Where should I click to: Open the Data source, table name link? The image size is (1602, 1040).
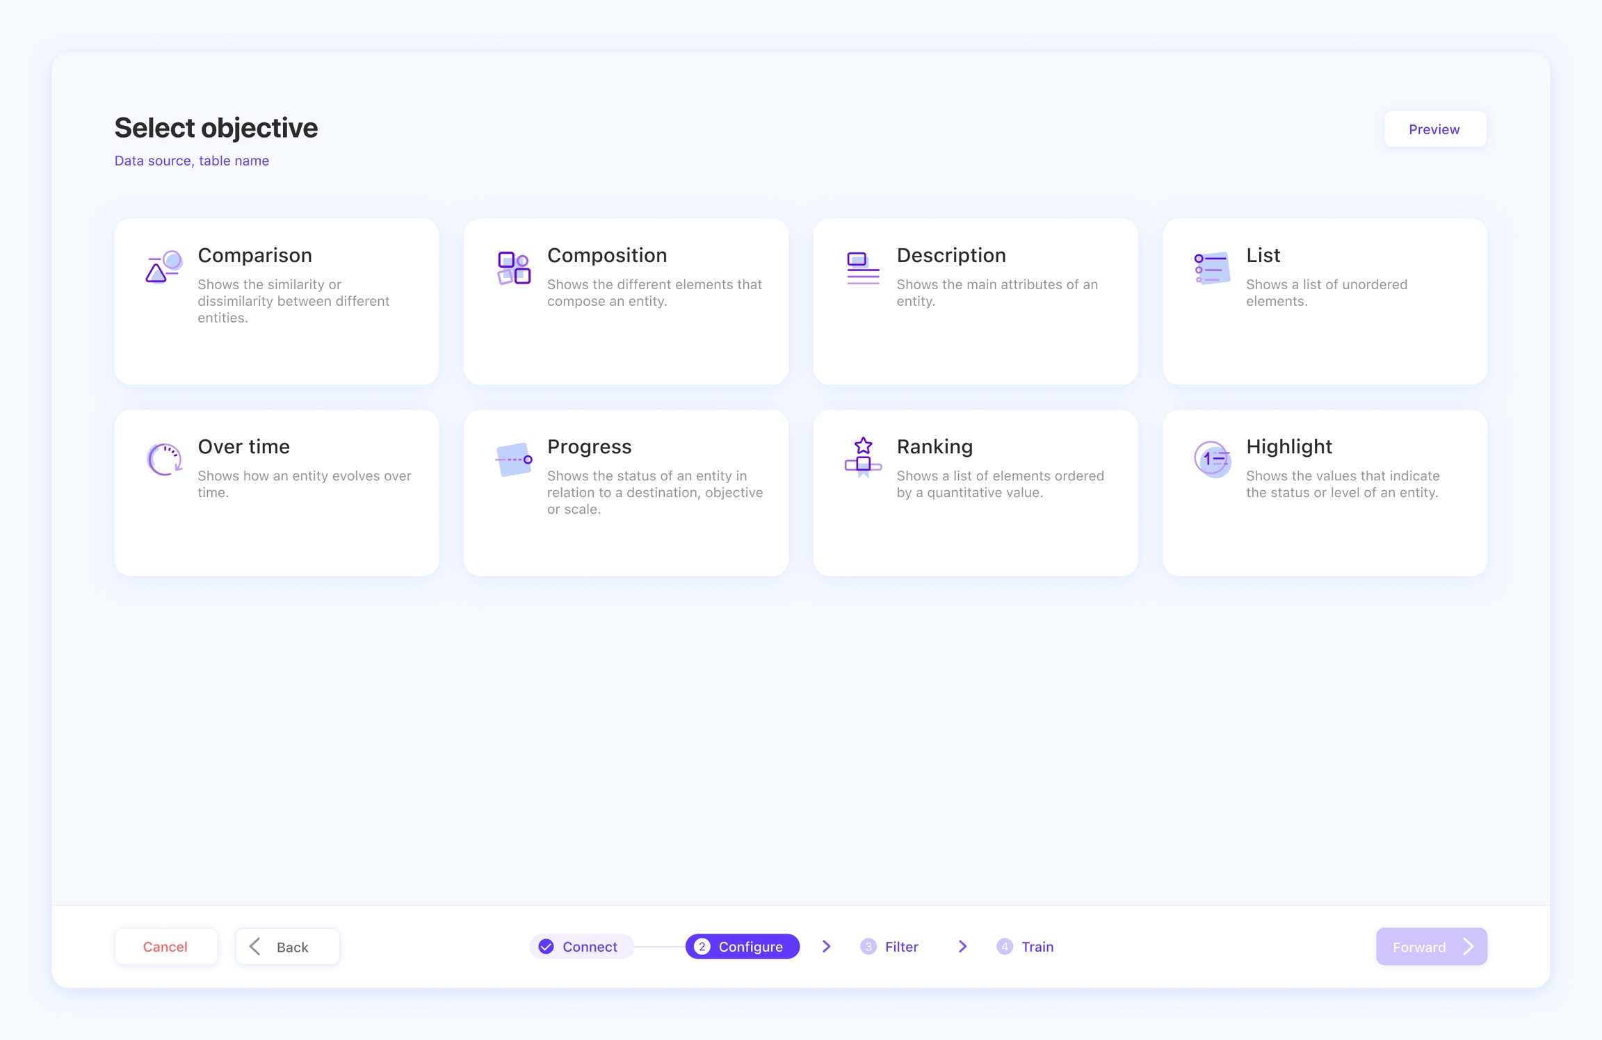click(192, 161)
